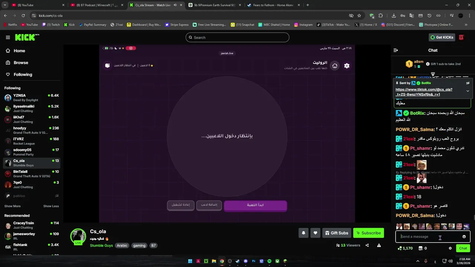
Task: Open the Kick profile avatar menu
Action: click(x=461, y=37)
